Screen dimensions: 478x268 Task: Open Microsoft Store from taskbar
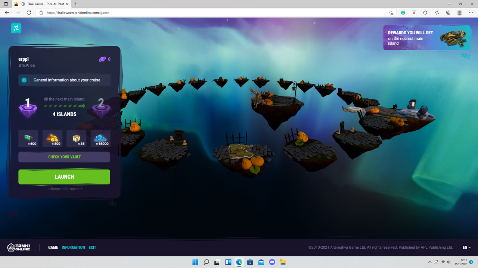[250, 262]
